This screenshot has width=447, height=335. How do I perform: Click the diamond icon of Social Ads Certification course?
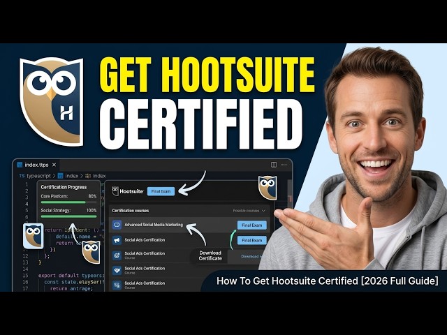coord(117,270)
